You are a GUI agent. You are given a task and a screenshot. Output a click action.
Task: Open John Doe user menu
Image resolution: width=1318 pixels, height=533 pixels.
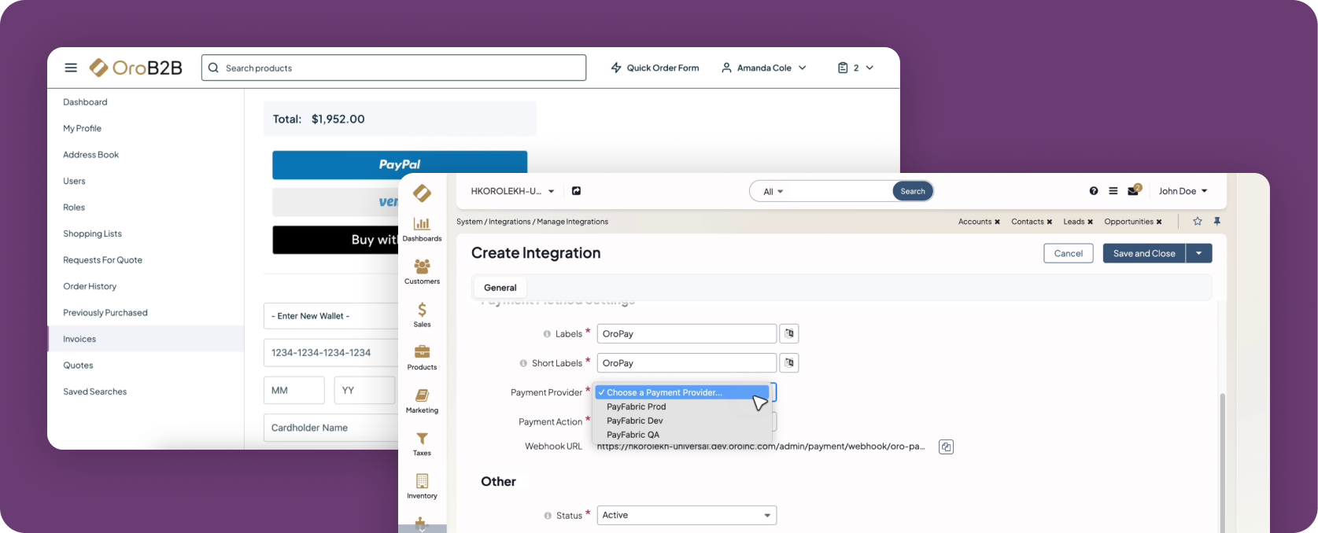(x=1183, y=191)
